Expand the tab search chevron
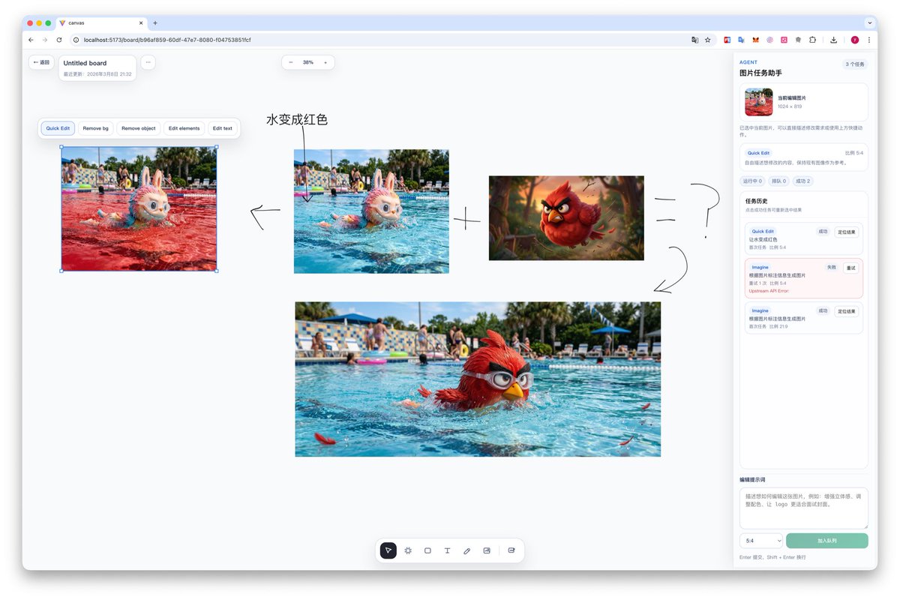This screenshot has height=600, width=900. (869, 23)
